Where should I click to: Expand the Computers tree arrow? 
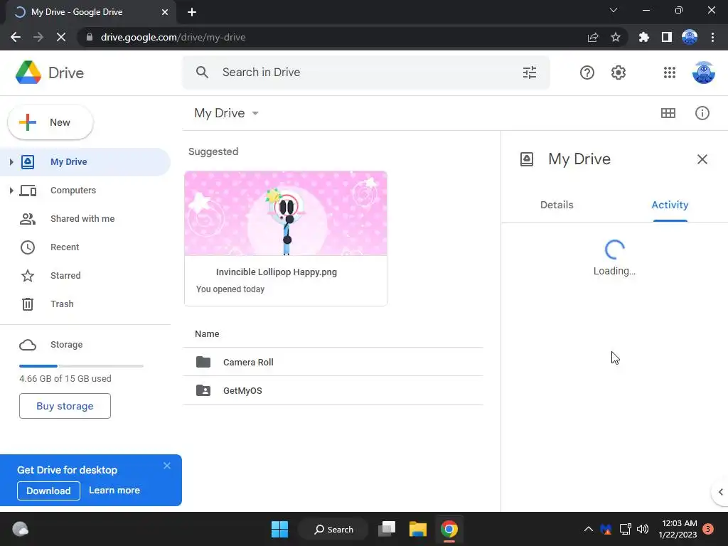pyautogui.click(x=11, y=191)
